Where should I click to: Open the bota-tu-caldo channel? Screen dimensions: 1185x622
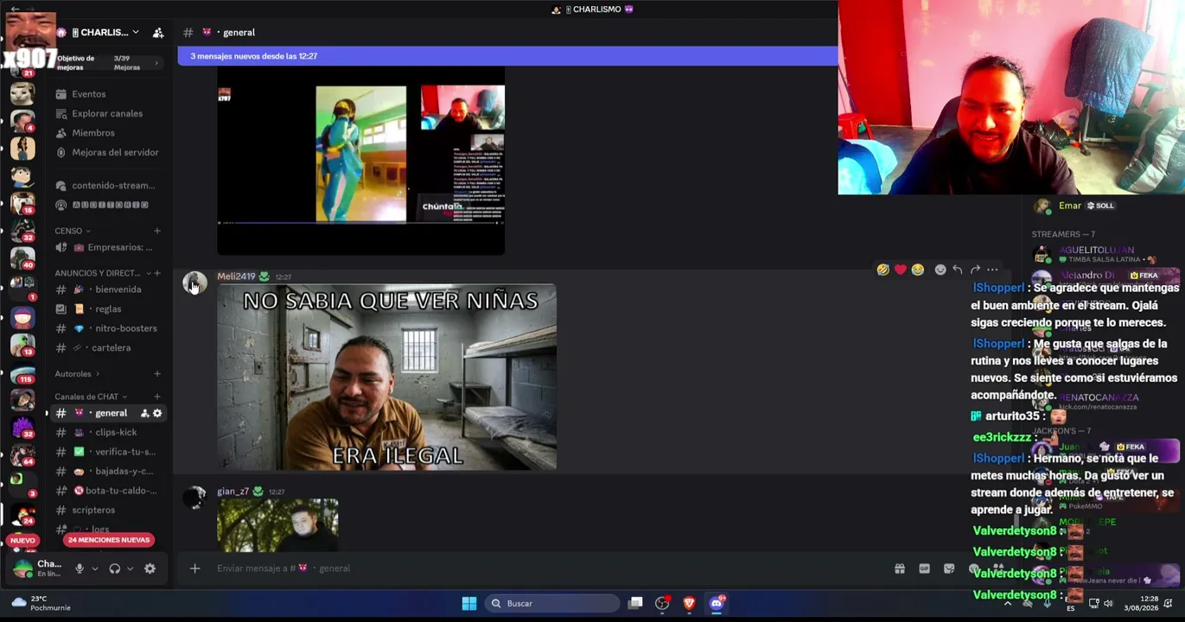click(x=107, y=491)
